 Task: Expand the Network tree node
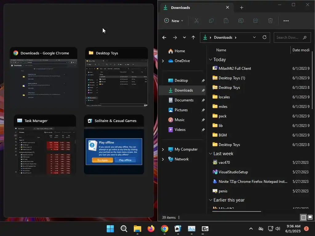point(163,159)
